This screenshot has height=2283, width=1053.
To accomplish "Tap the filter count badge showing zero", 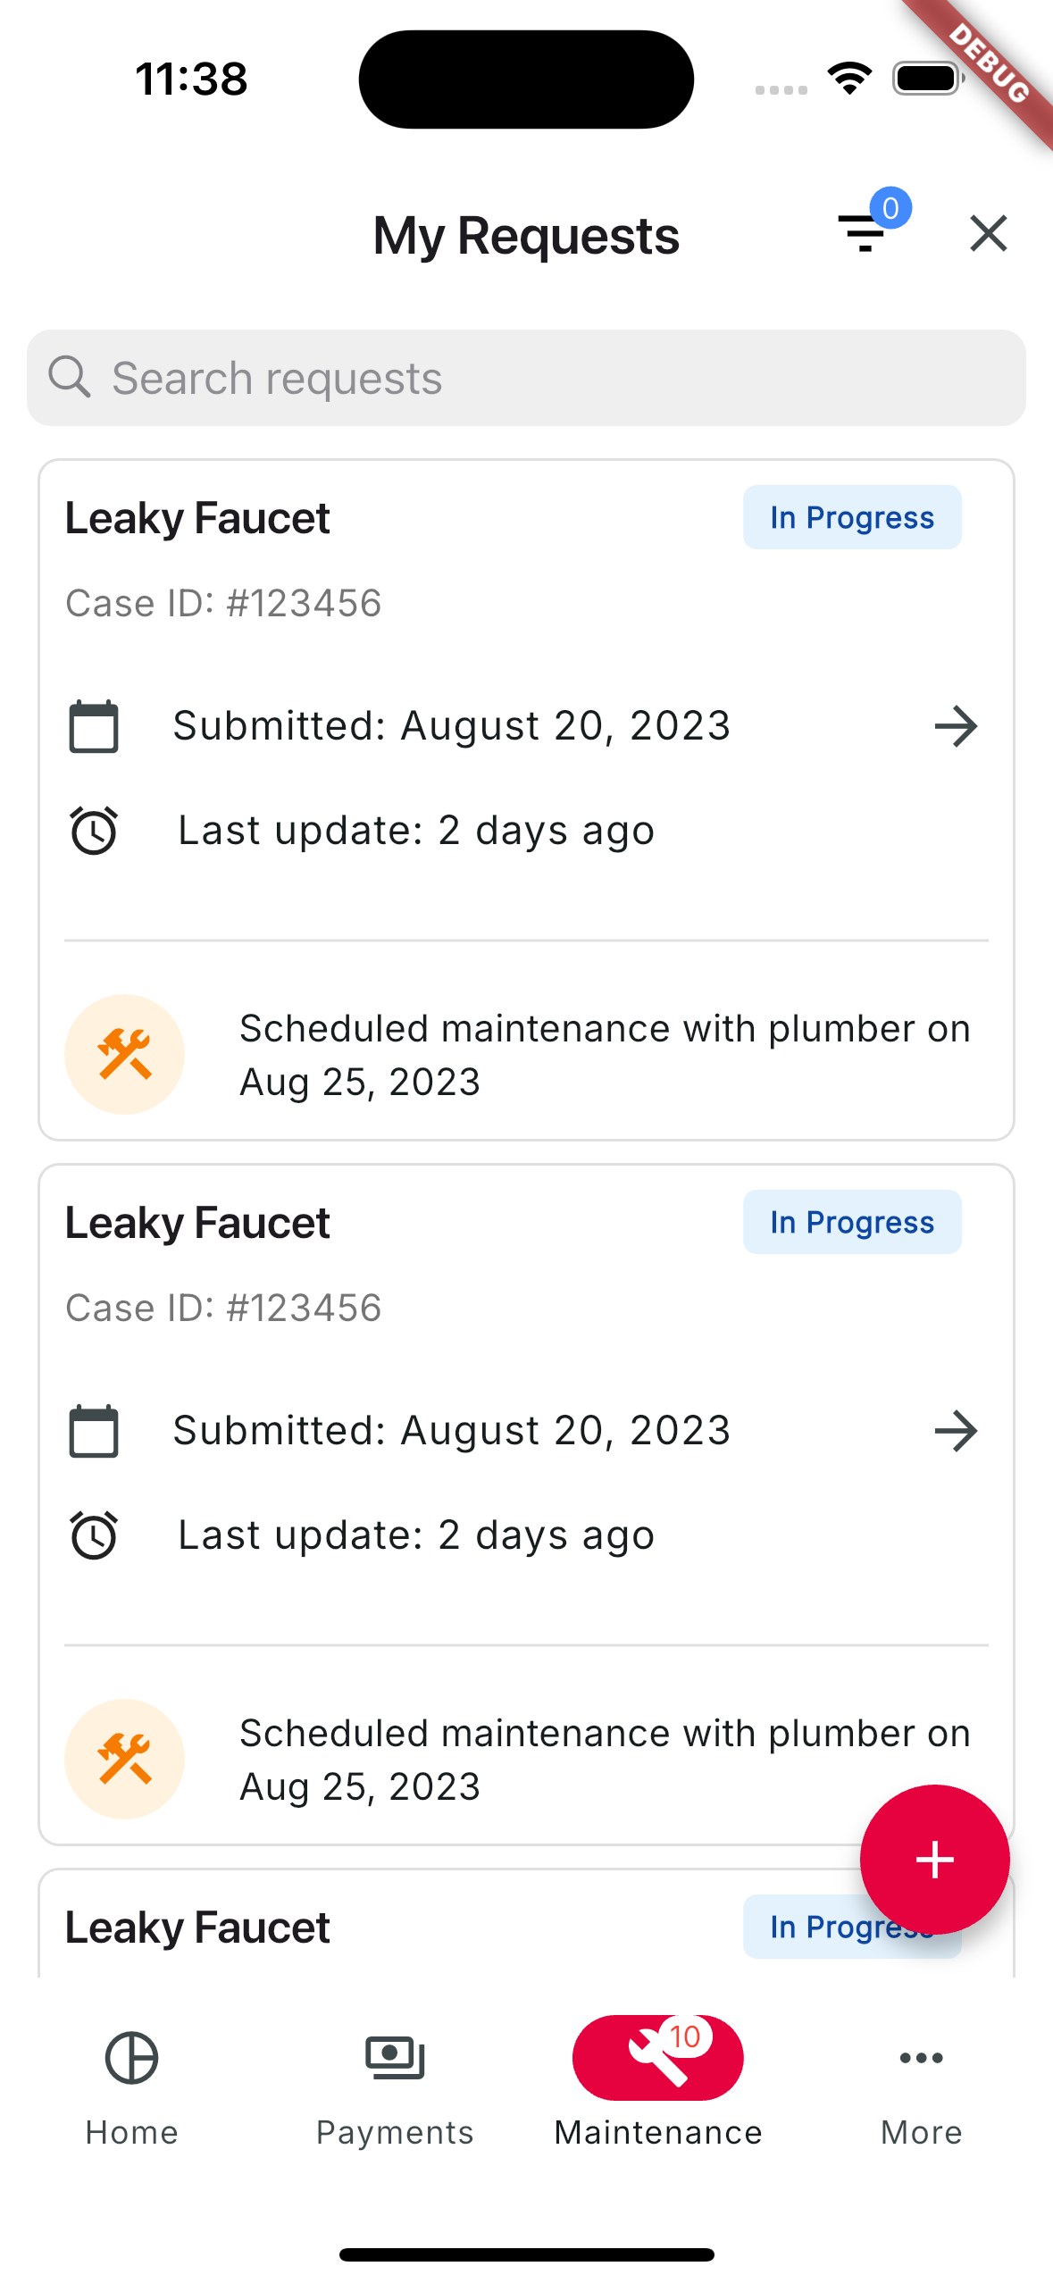I will point(890,207).
